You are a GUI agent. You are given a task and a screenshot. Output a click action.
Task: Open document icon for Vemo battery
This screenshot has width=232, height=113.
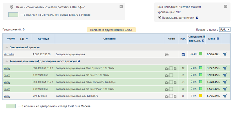[175, 96]
